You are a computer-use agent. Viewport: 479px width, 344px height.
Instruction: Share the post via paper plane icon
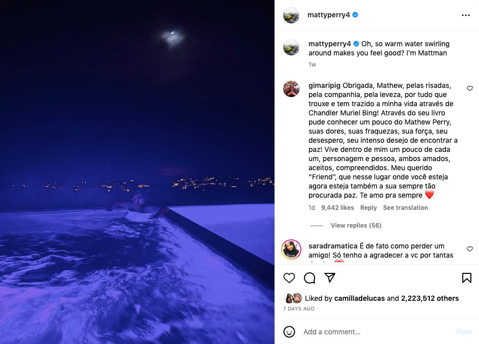click(330, 277)
